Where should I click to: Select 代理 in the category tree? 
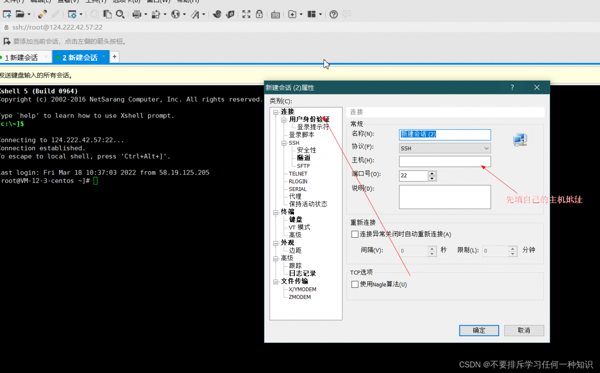click(295, 197)
